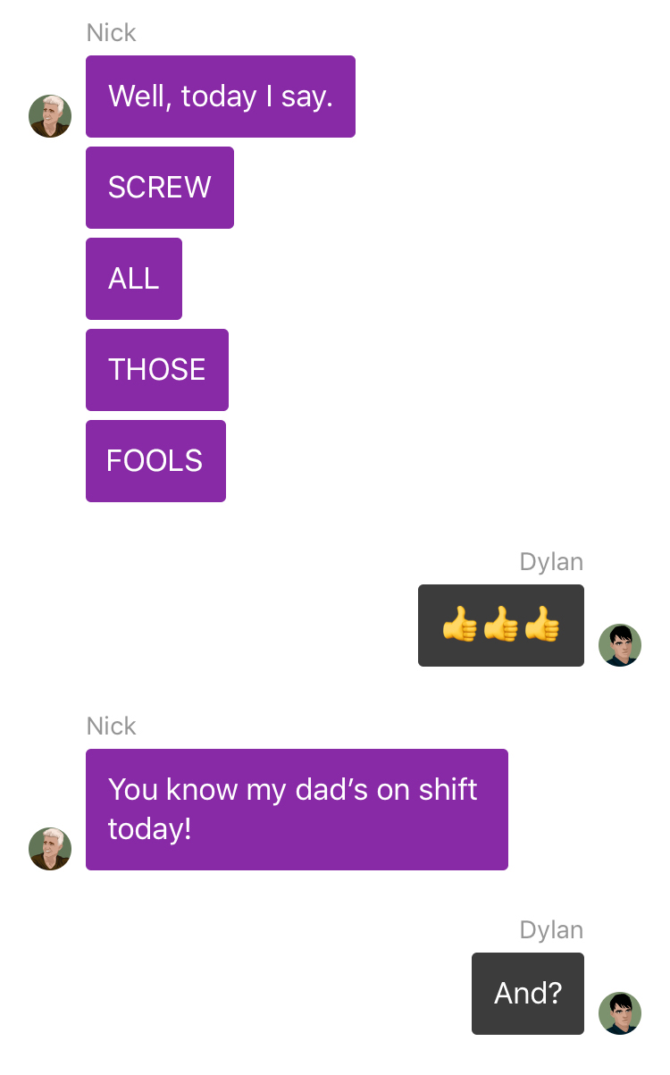Tap the first thumbs-up emoji

click(x=460, y=625)
